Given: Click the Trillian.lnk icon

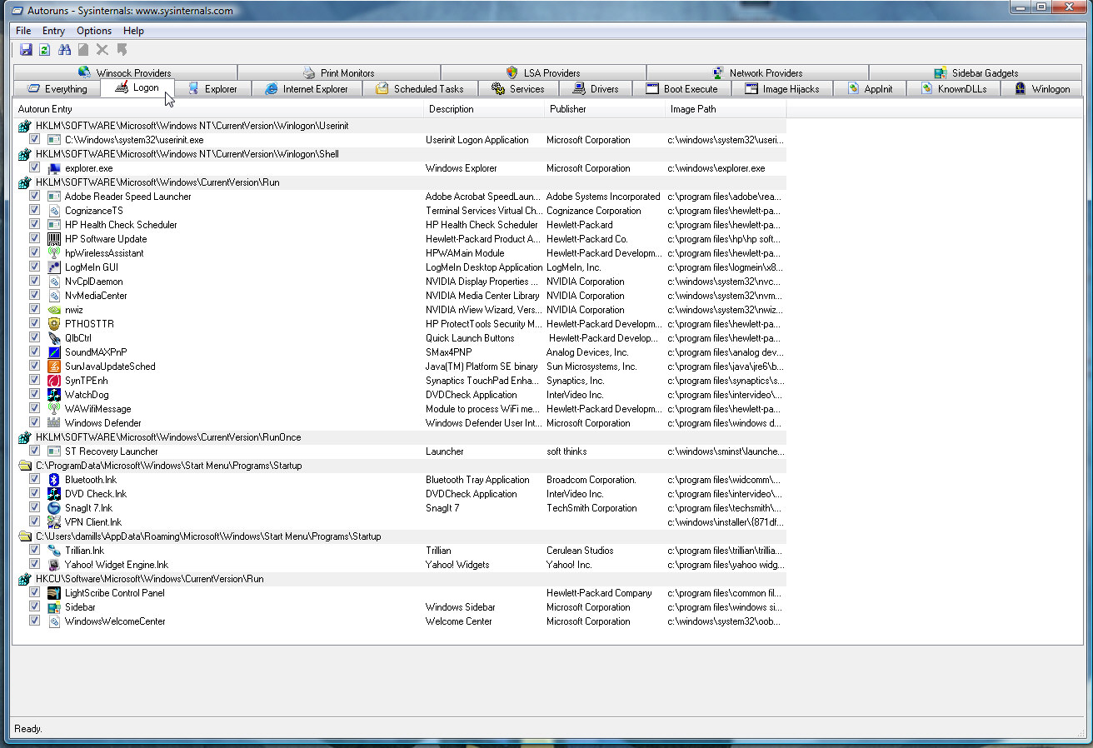Looking at the screenshot, I should click(x=54, y=551).
